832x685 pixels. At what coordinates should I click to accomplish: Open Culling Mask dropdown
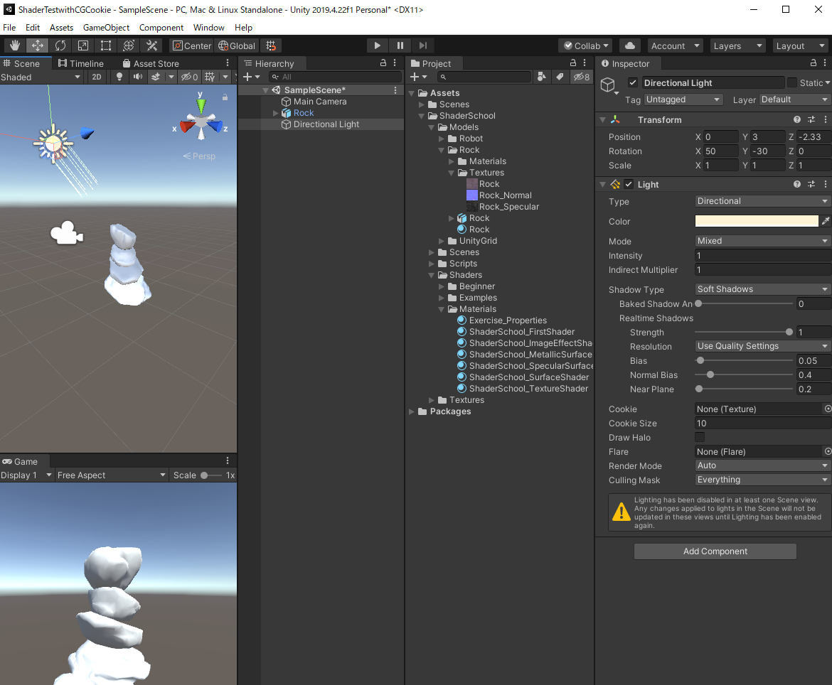(762, 480)
